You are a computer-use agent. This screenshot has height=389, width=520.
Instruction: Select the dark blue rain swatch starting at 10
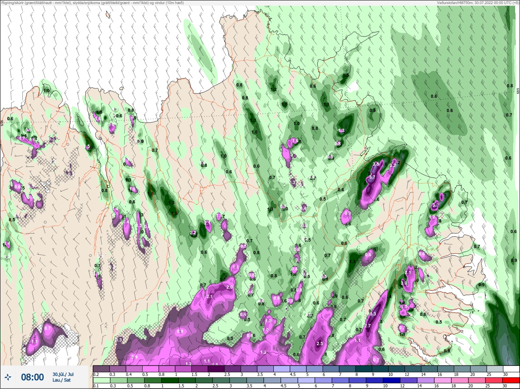point(392,380)
